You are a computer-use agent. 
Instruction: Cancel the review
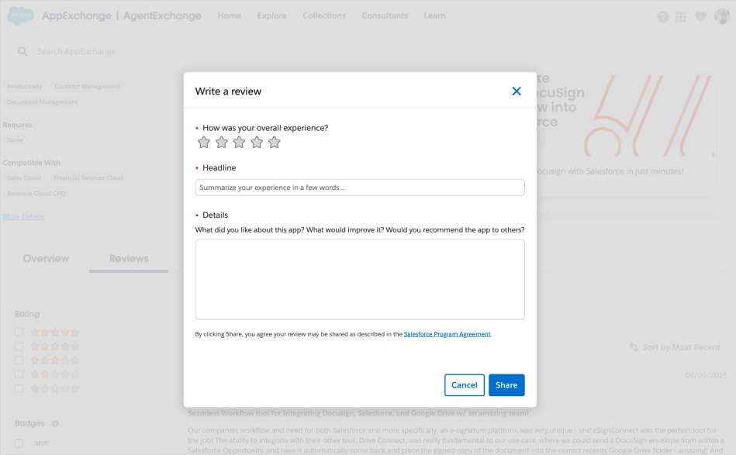coord(465,385)
